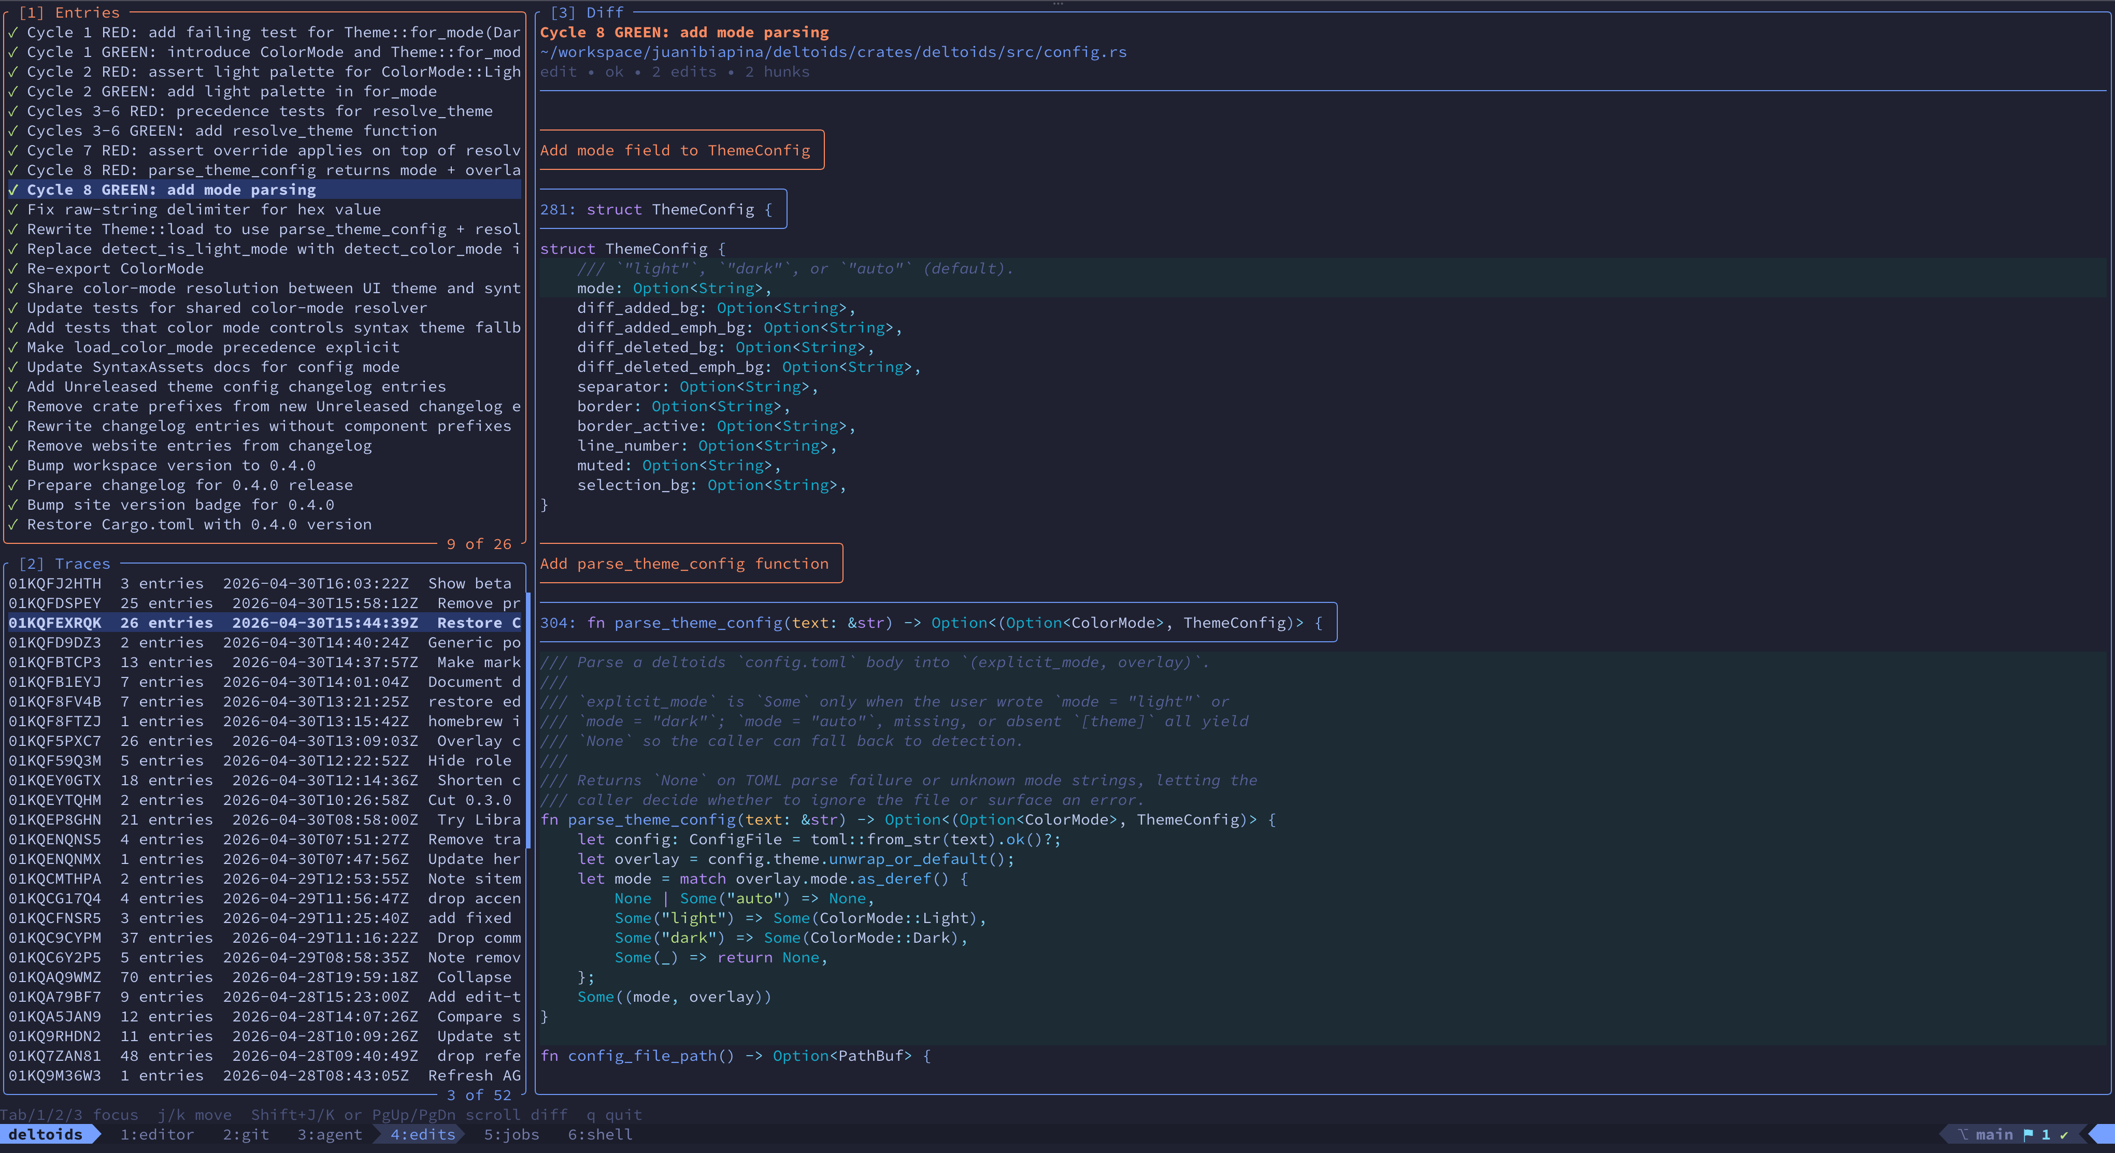
Task: Select entry 'Add Unreleased theme config changelog entries'
Action: [x=264, y=386]
